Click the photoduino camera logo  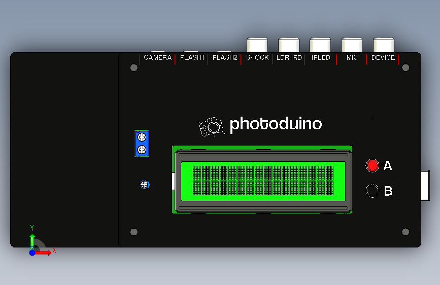(212, 126)
